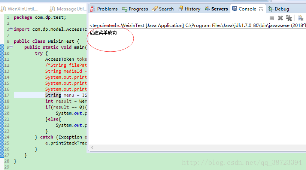Click 'String menu' on highlighted line 17
Viewport: 306px width, 170px height.
pos(60,95)
